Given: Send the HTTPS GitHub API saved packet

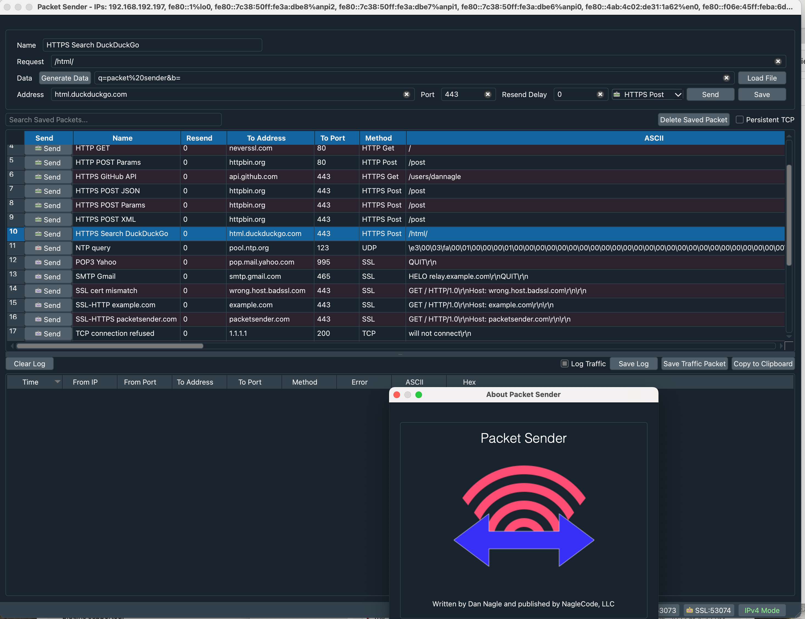Looking at the screenshot, I should pos(48,177).
